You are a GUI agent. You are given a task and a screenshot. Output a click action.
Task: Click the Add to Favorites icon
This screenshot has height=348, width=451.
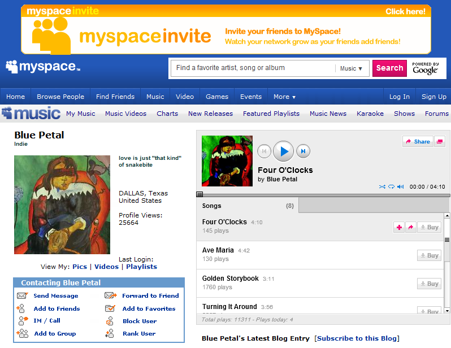click(x=110, y=308)
